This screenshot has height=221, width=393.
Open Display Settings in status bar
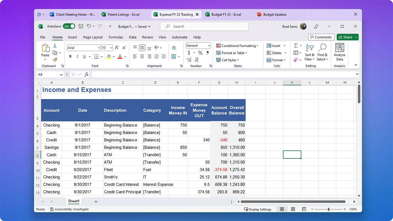258,209
